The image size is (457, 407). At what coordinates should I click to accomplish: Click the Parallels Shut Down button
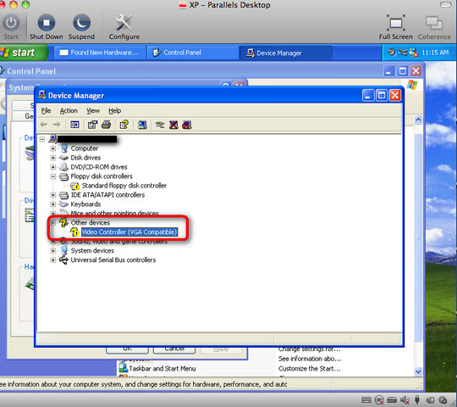pyautogui.click(x=46, y=27)
